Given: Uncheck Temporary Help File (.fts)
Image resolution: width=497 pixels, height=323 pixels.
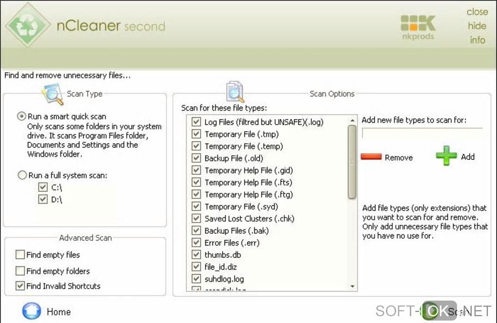Looking at the screenshot, I should pyautogui.click(x=196, y=182).
